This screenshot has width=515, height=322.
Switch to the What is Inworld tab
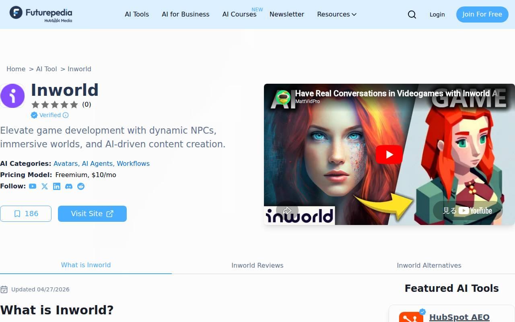click(x=86, y=265)
